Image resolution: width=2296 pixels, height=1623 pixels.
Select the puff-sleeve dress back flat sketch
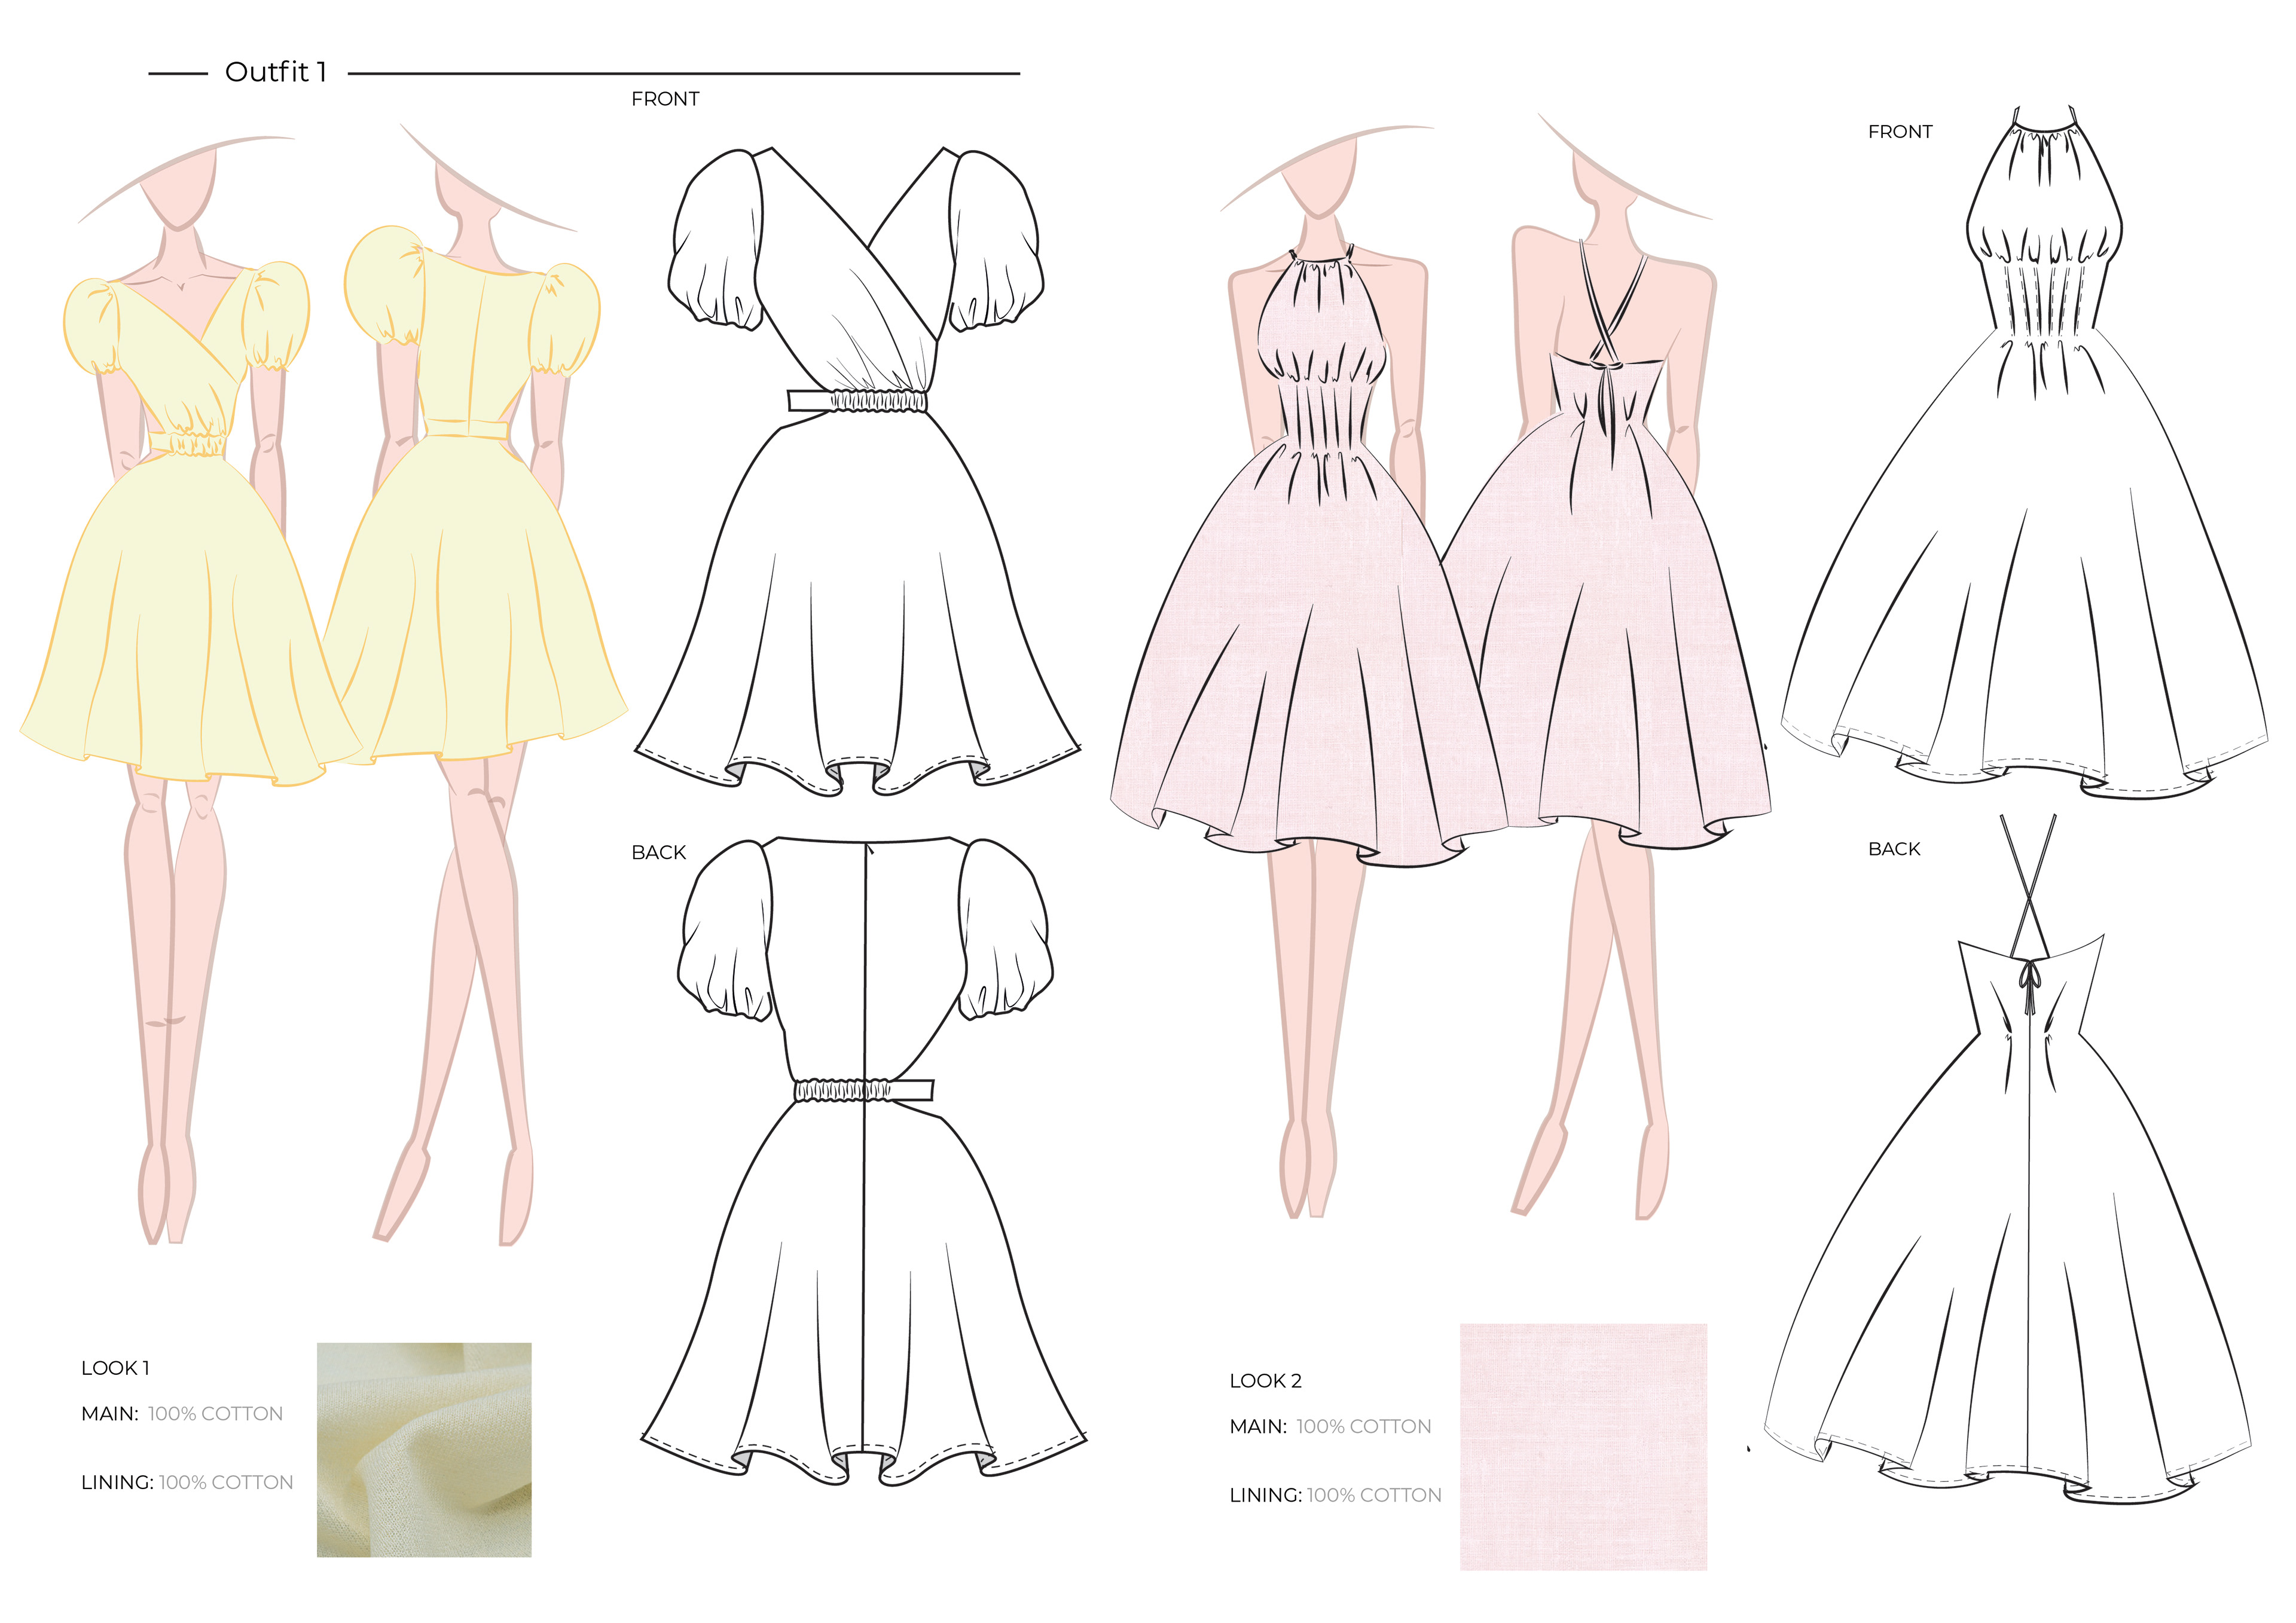pyautogui.click(x=864, y=1161)
